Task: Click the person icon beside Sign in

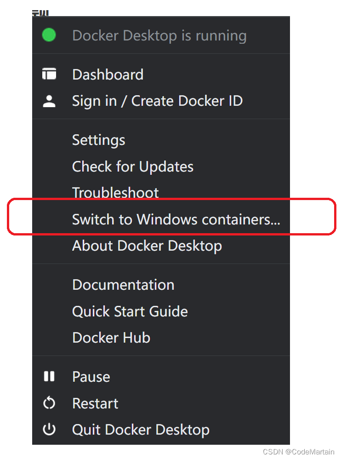Action: (49, 101)
